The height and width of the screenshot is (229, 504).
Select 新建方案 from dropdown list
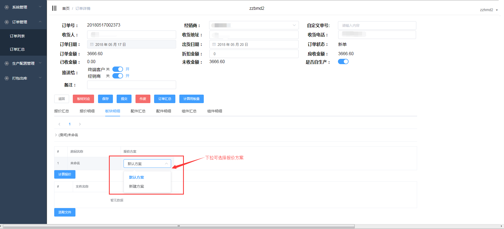137,186
